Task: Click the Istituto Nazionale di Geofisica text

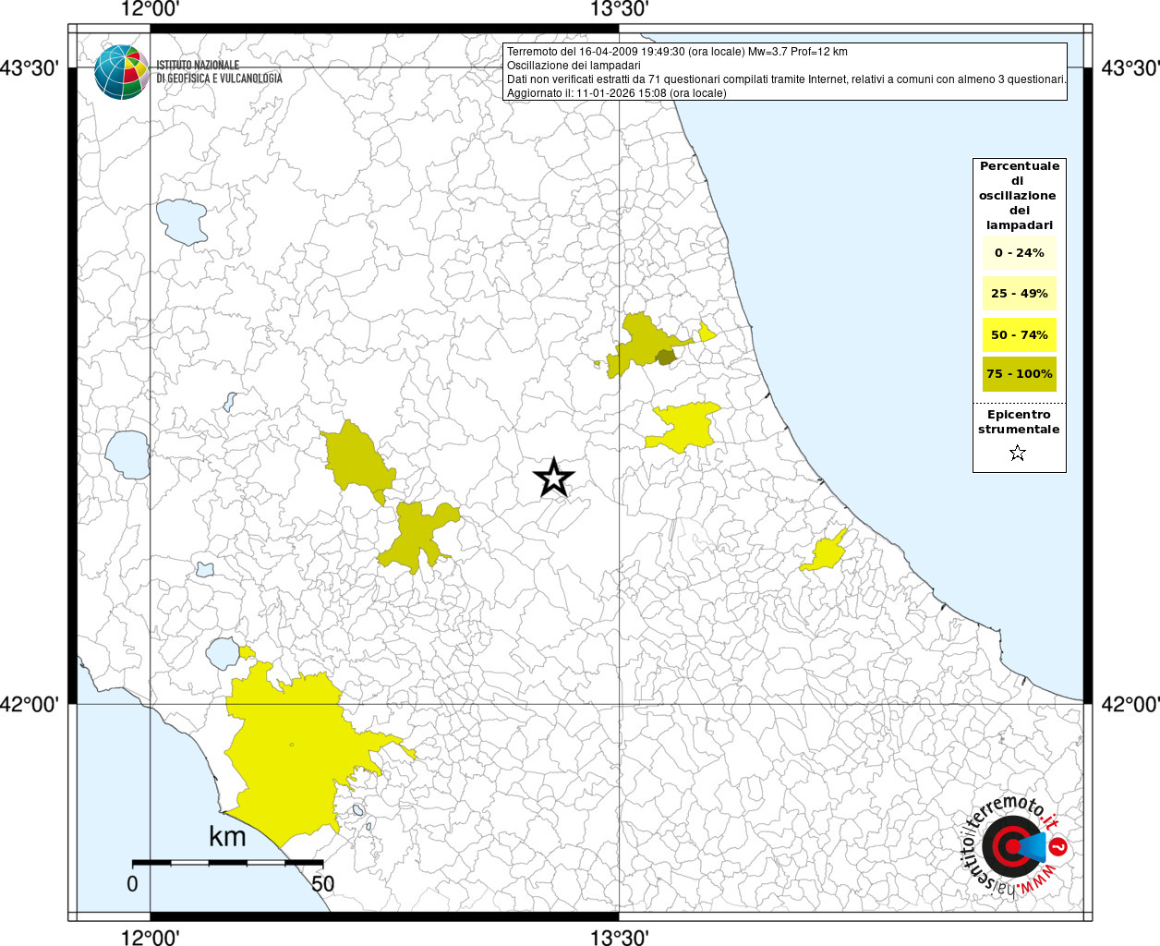Action: [x=219, y=72]
